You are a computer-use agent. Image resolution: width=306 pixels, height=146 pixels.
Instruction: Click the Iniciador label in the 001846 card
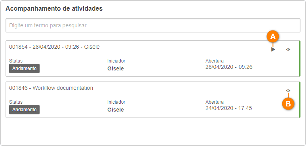pos(116,102)
